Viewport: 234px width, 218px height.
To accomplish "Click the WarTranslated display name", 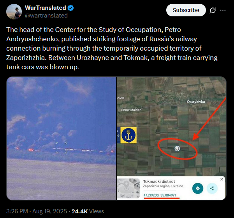I will 46,8.
